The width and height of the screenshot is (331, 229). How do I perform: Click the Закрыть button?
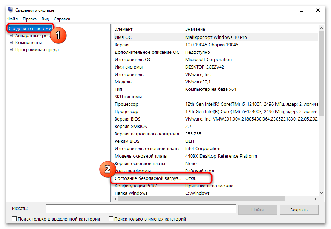pyautogui.click(x=299, y=209)
